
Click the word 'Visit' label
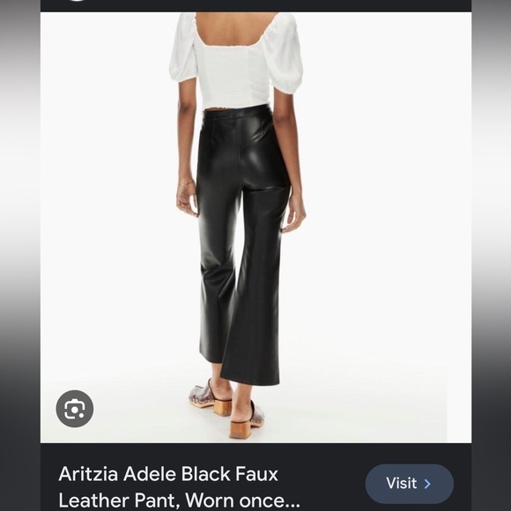coord(401,483)
